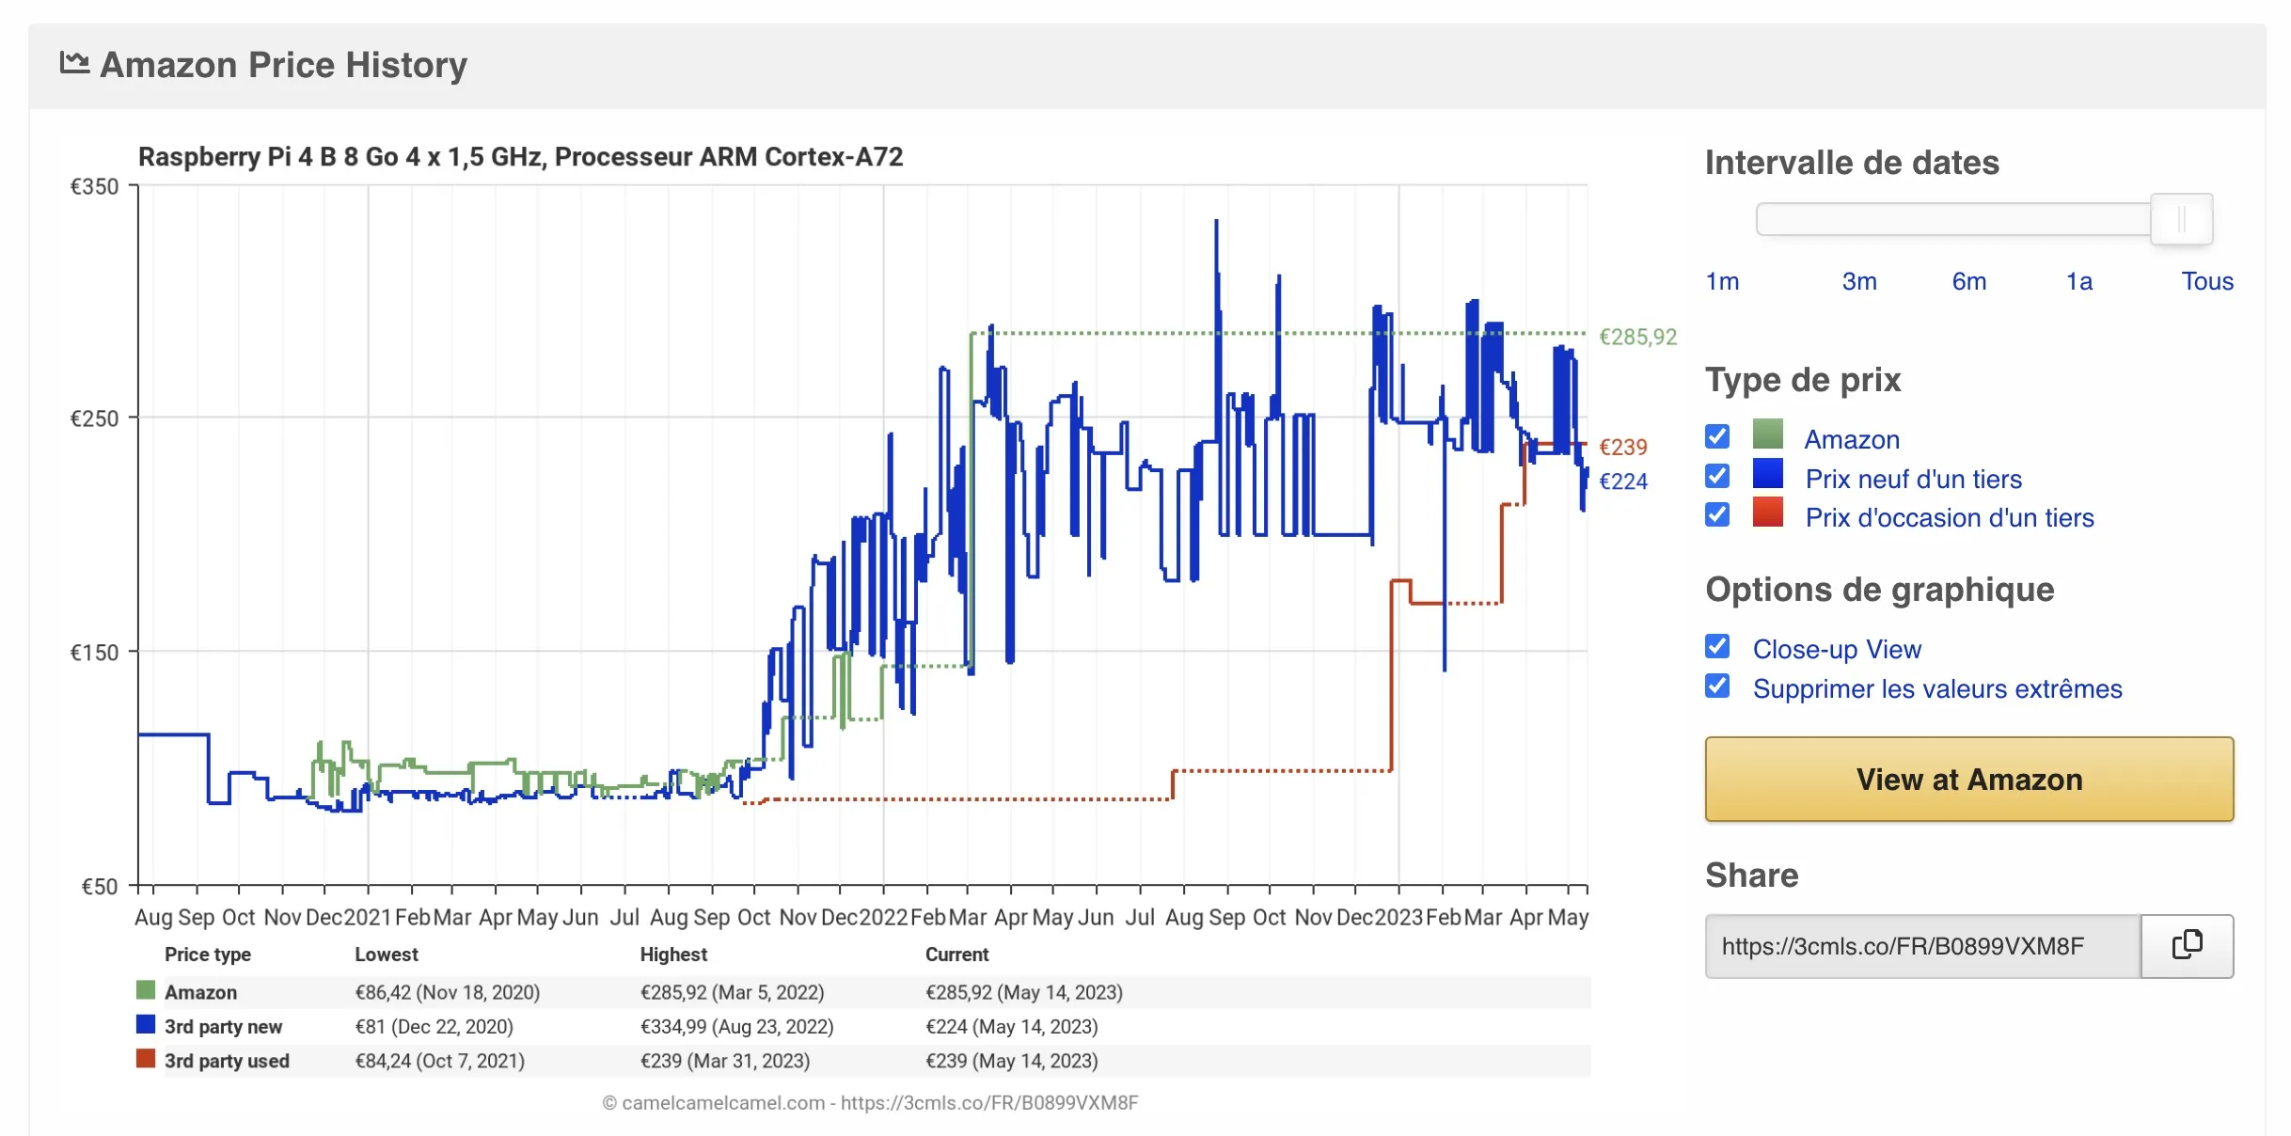Select the 1m date range

(x=1722, y=281)
